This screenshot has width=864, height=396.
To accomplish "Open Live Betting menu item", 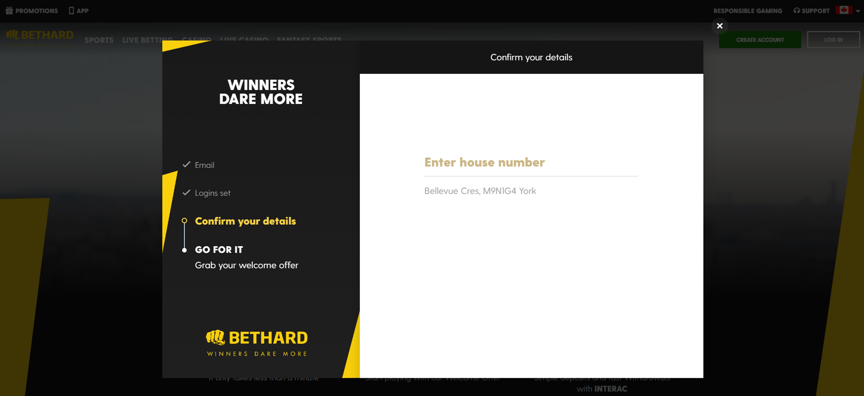I will click(x=147, y=40).
